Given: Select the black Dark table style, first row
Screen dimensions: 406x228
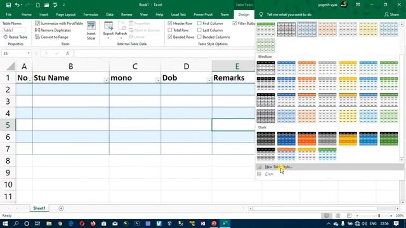Looking at the screenshot, I should coord(266,139).
